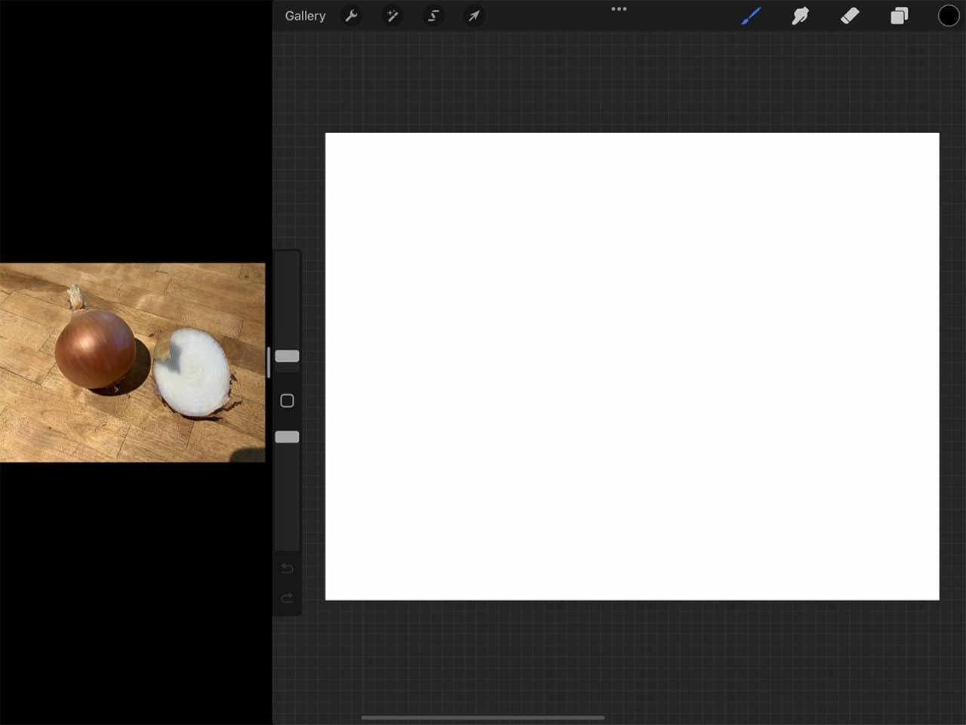
Task: Select the Adjustments magic wand tool
Action: 392,16
